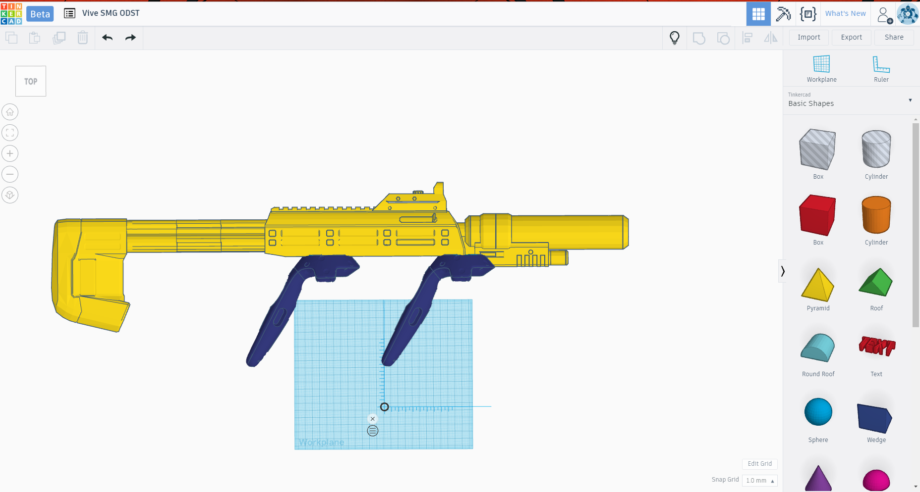Open the user profile avatar
Viewport: 920px width, 492px height.
(x=908, y=14)
